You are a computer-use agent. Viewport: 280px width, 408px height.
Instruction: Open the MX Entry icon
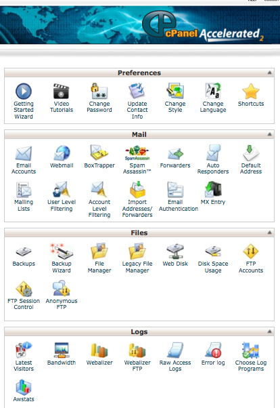tap(213, 190)
